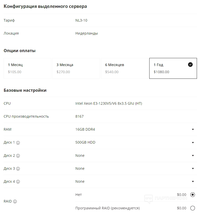The height and width of the screenshot is (217, 200).
Task: Open the RAM 16GB DDR4 dropdown
Action: tap(193, 130)
